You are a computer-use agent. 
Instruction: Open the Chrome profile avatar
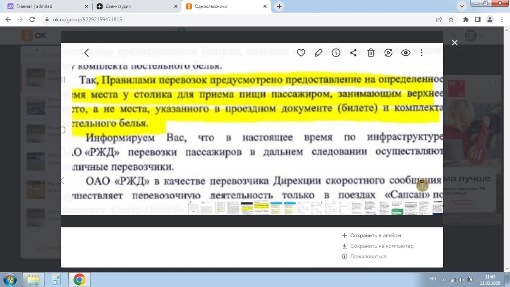coord(490,20)
